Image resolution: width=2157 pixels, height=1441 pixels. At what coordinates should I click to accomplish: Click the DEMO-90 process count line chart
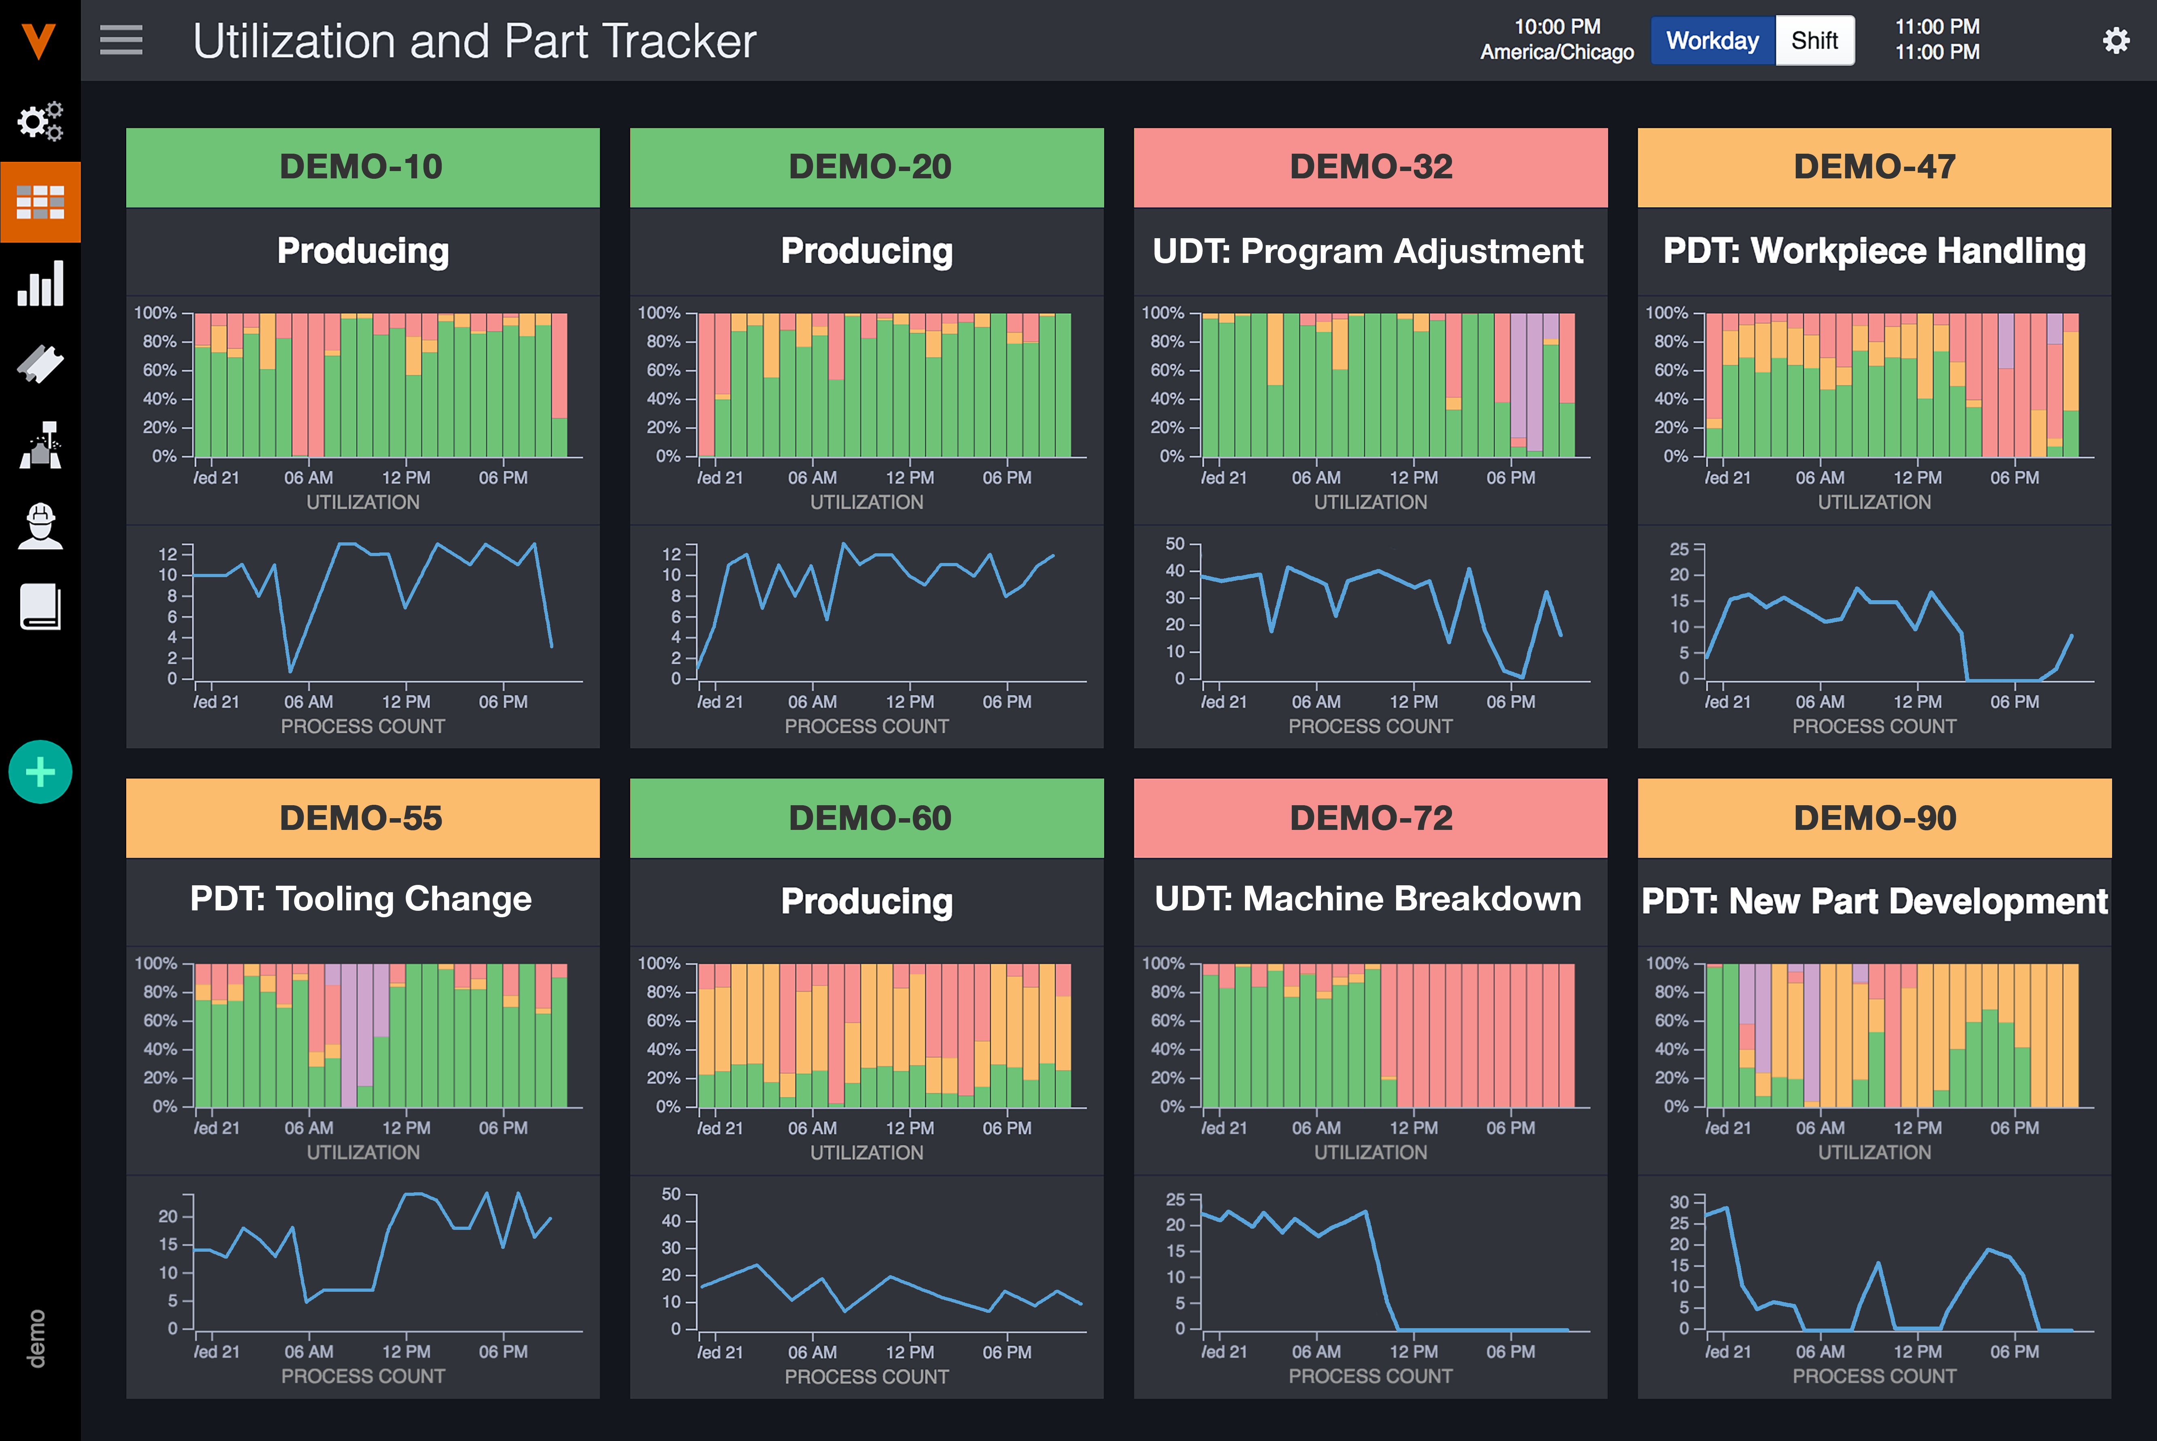[1890, 1268]
